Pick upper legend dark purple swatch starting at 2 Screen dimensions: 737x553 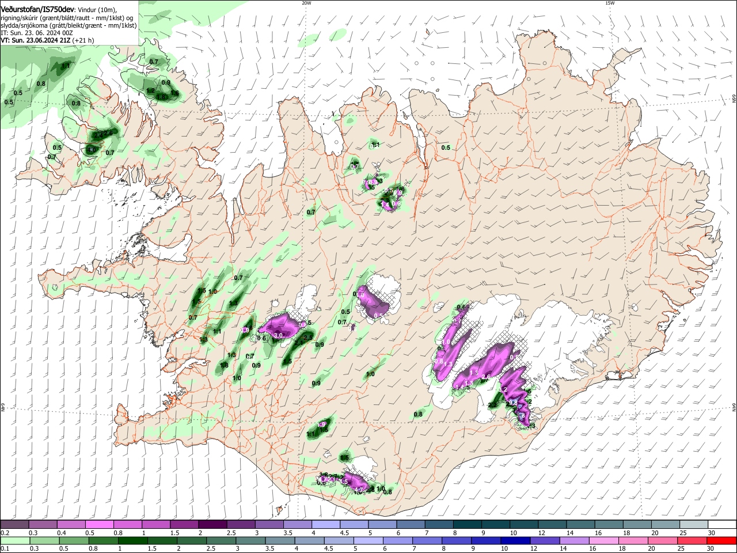click(x=212, y=525)
